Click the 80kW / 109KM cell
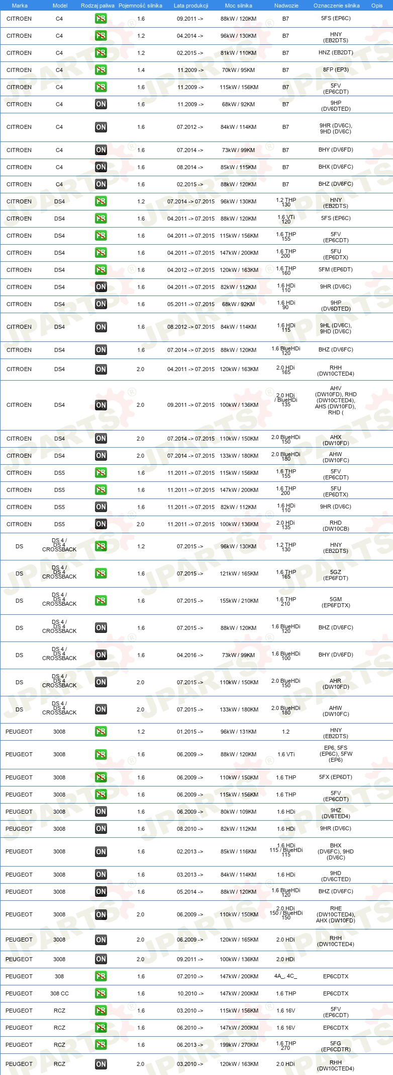 (239, 812)
